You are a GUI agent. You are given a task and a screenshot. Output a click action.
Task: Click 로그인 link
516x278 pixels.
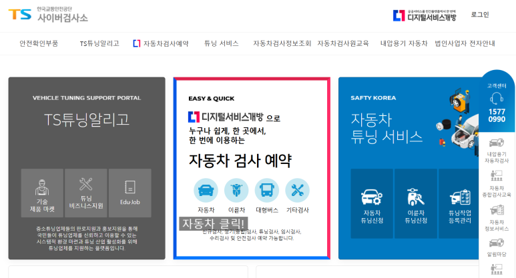pos(480,15)
